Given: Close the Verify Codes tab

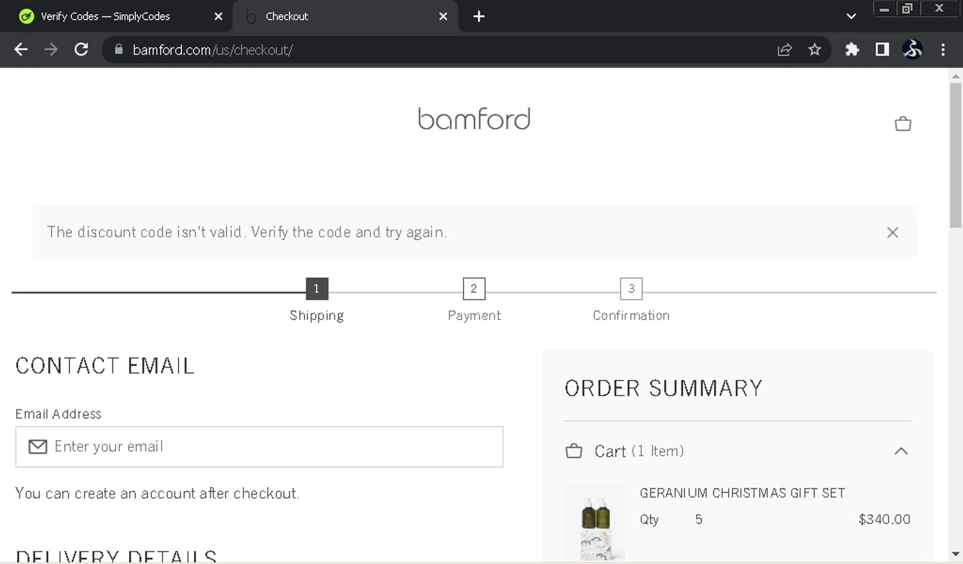Looking at the screenshot, I should pos(218,16).
